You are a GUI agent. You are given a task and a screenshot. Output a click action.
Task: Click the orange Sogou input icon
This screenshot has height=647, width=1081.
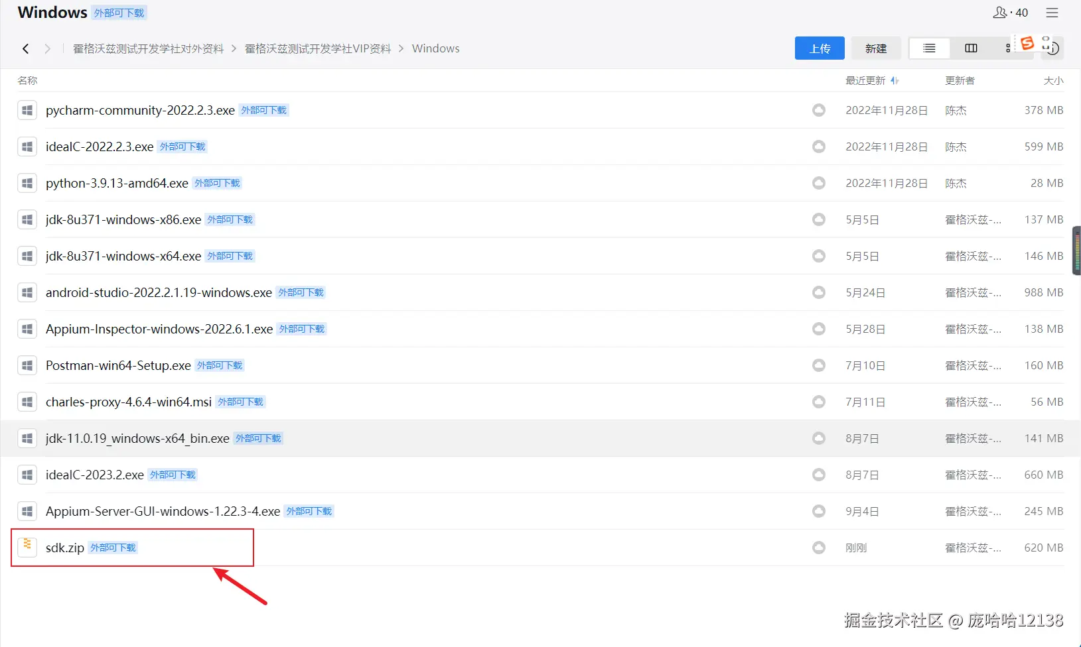point(1028,42)
